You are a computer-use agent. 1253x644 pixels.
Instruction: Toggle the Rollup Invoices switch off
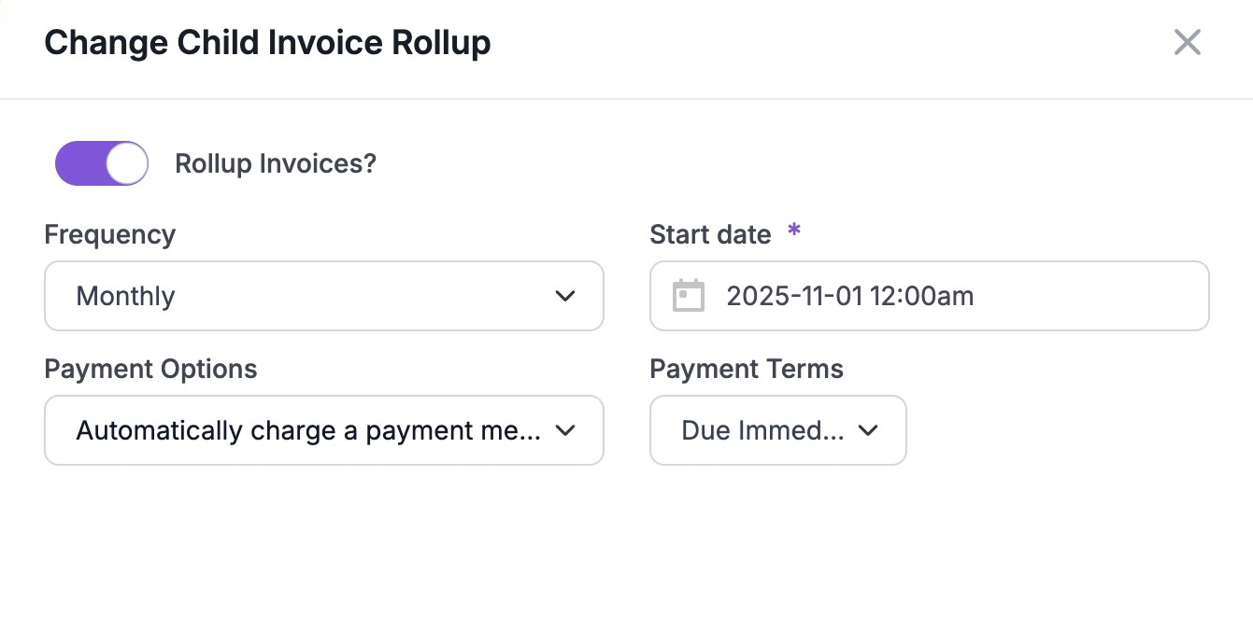click(x=102, y=163)
